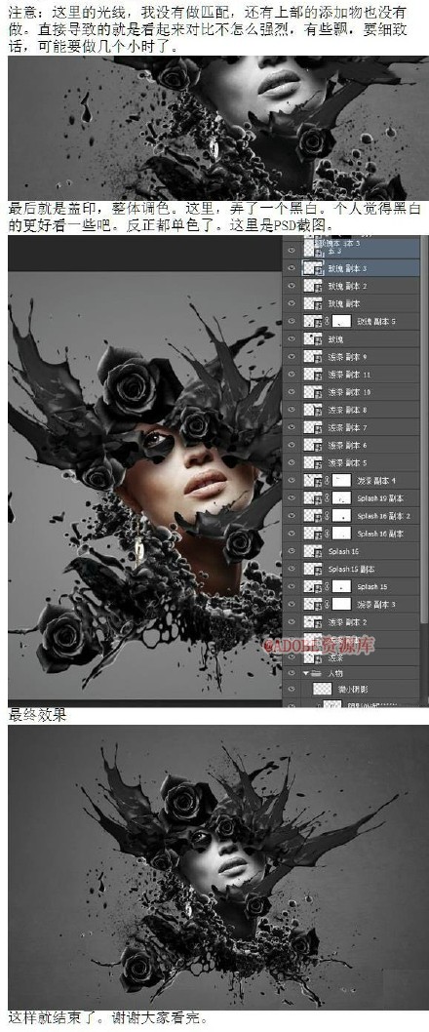Collapse the 人物 layer group
The width and height of the screenshot is (429, 1032).
305,674
